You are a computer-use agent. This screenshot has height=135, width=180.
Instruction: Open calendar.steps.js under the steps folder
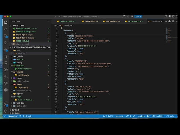[x=31, y=100]
